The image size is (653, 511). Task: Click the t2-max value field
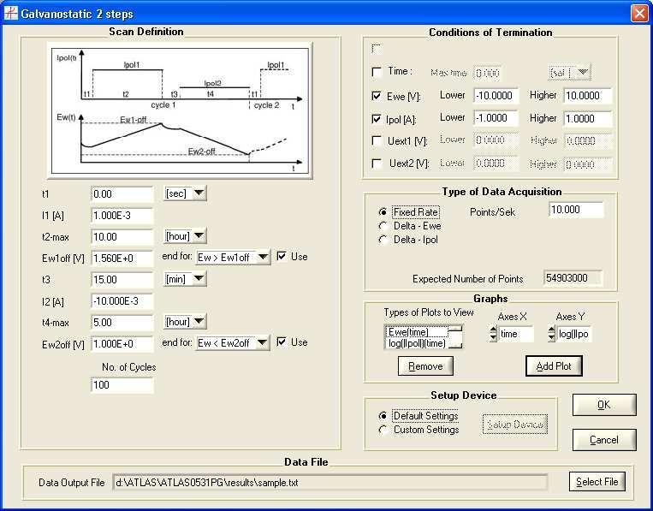122,237
